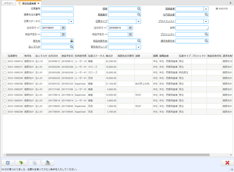The image size is (234, 172).
Task: Select radio button for SOO-1000310
Action: 5,73
